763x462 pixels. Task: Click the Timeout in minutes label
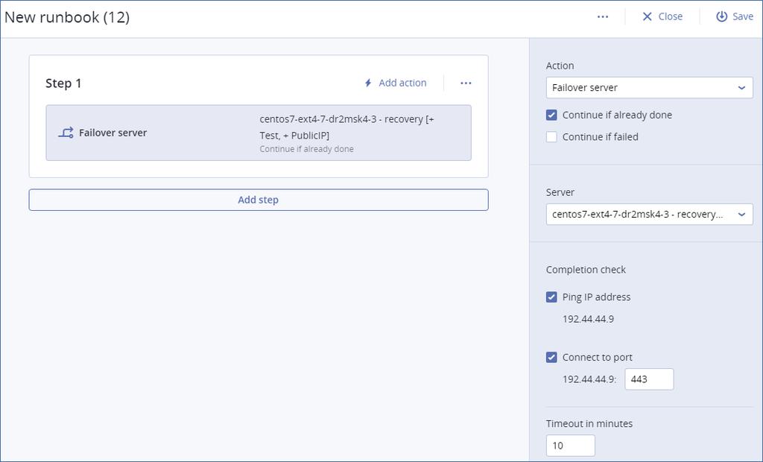589,423
